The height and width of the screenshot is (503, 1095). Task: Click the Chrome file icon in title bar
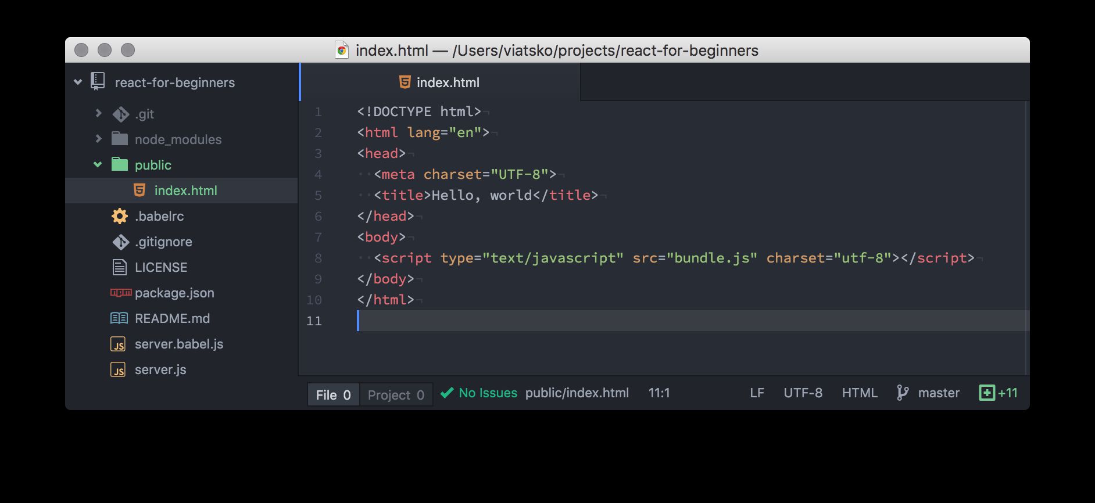click(342, 51)
